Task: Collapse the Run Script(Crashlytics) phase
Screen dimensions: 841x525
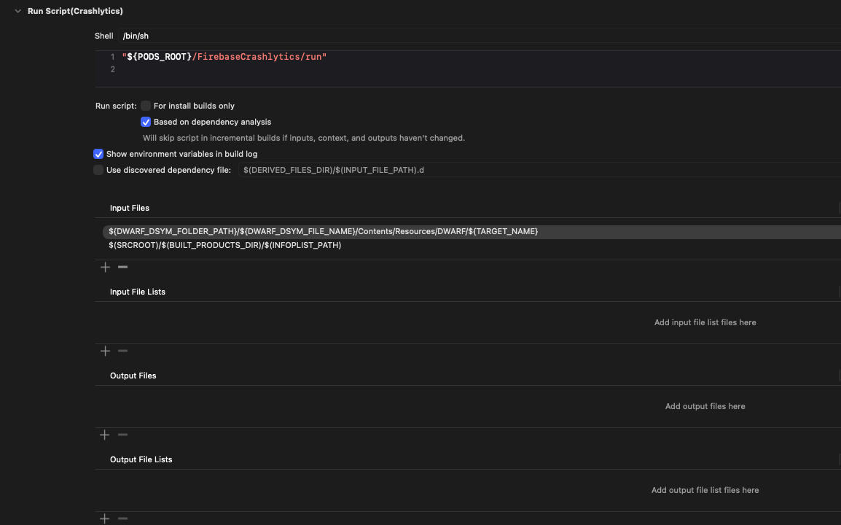Action: point(17,11)
